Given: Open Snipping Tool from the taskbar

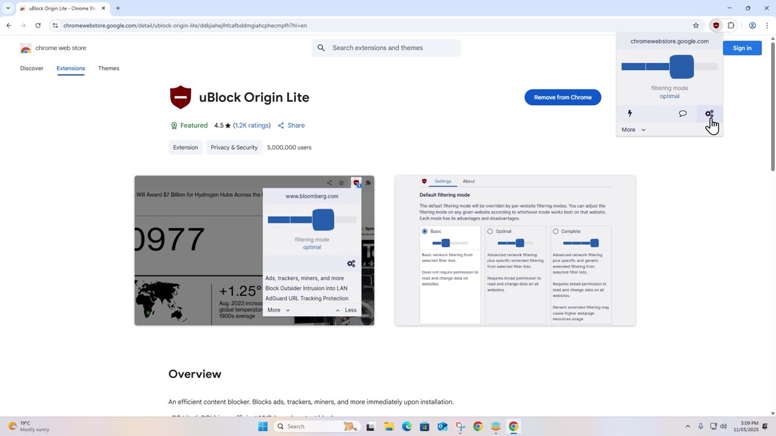Looking at the screenshot, I should [x=460, y=426].
